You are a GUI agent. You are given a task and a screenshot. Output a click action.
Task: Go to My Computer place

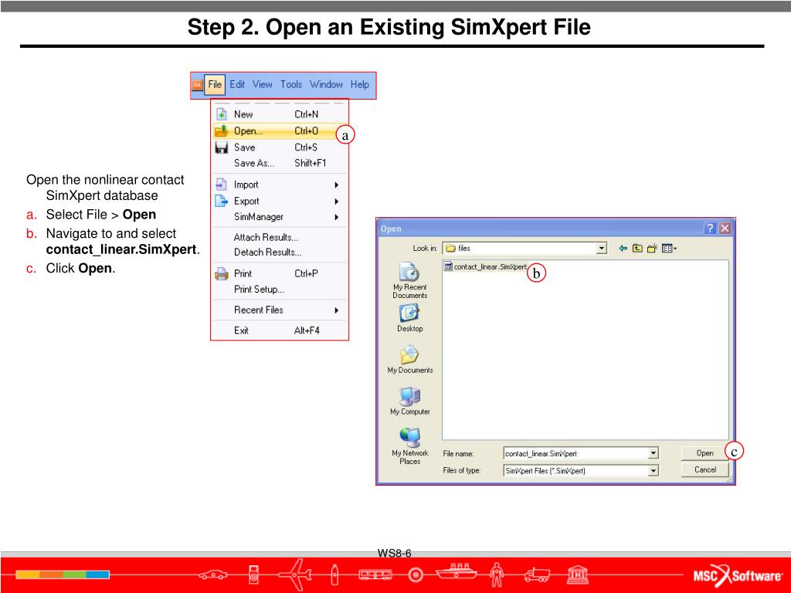click(x=410, y=401)
